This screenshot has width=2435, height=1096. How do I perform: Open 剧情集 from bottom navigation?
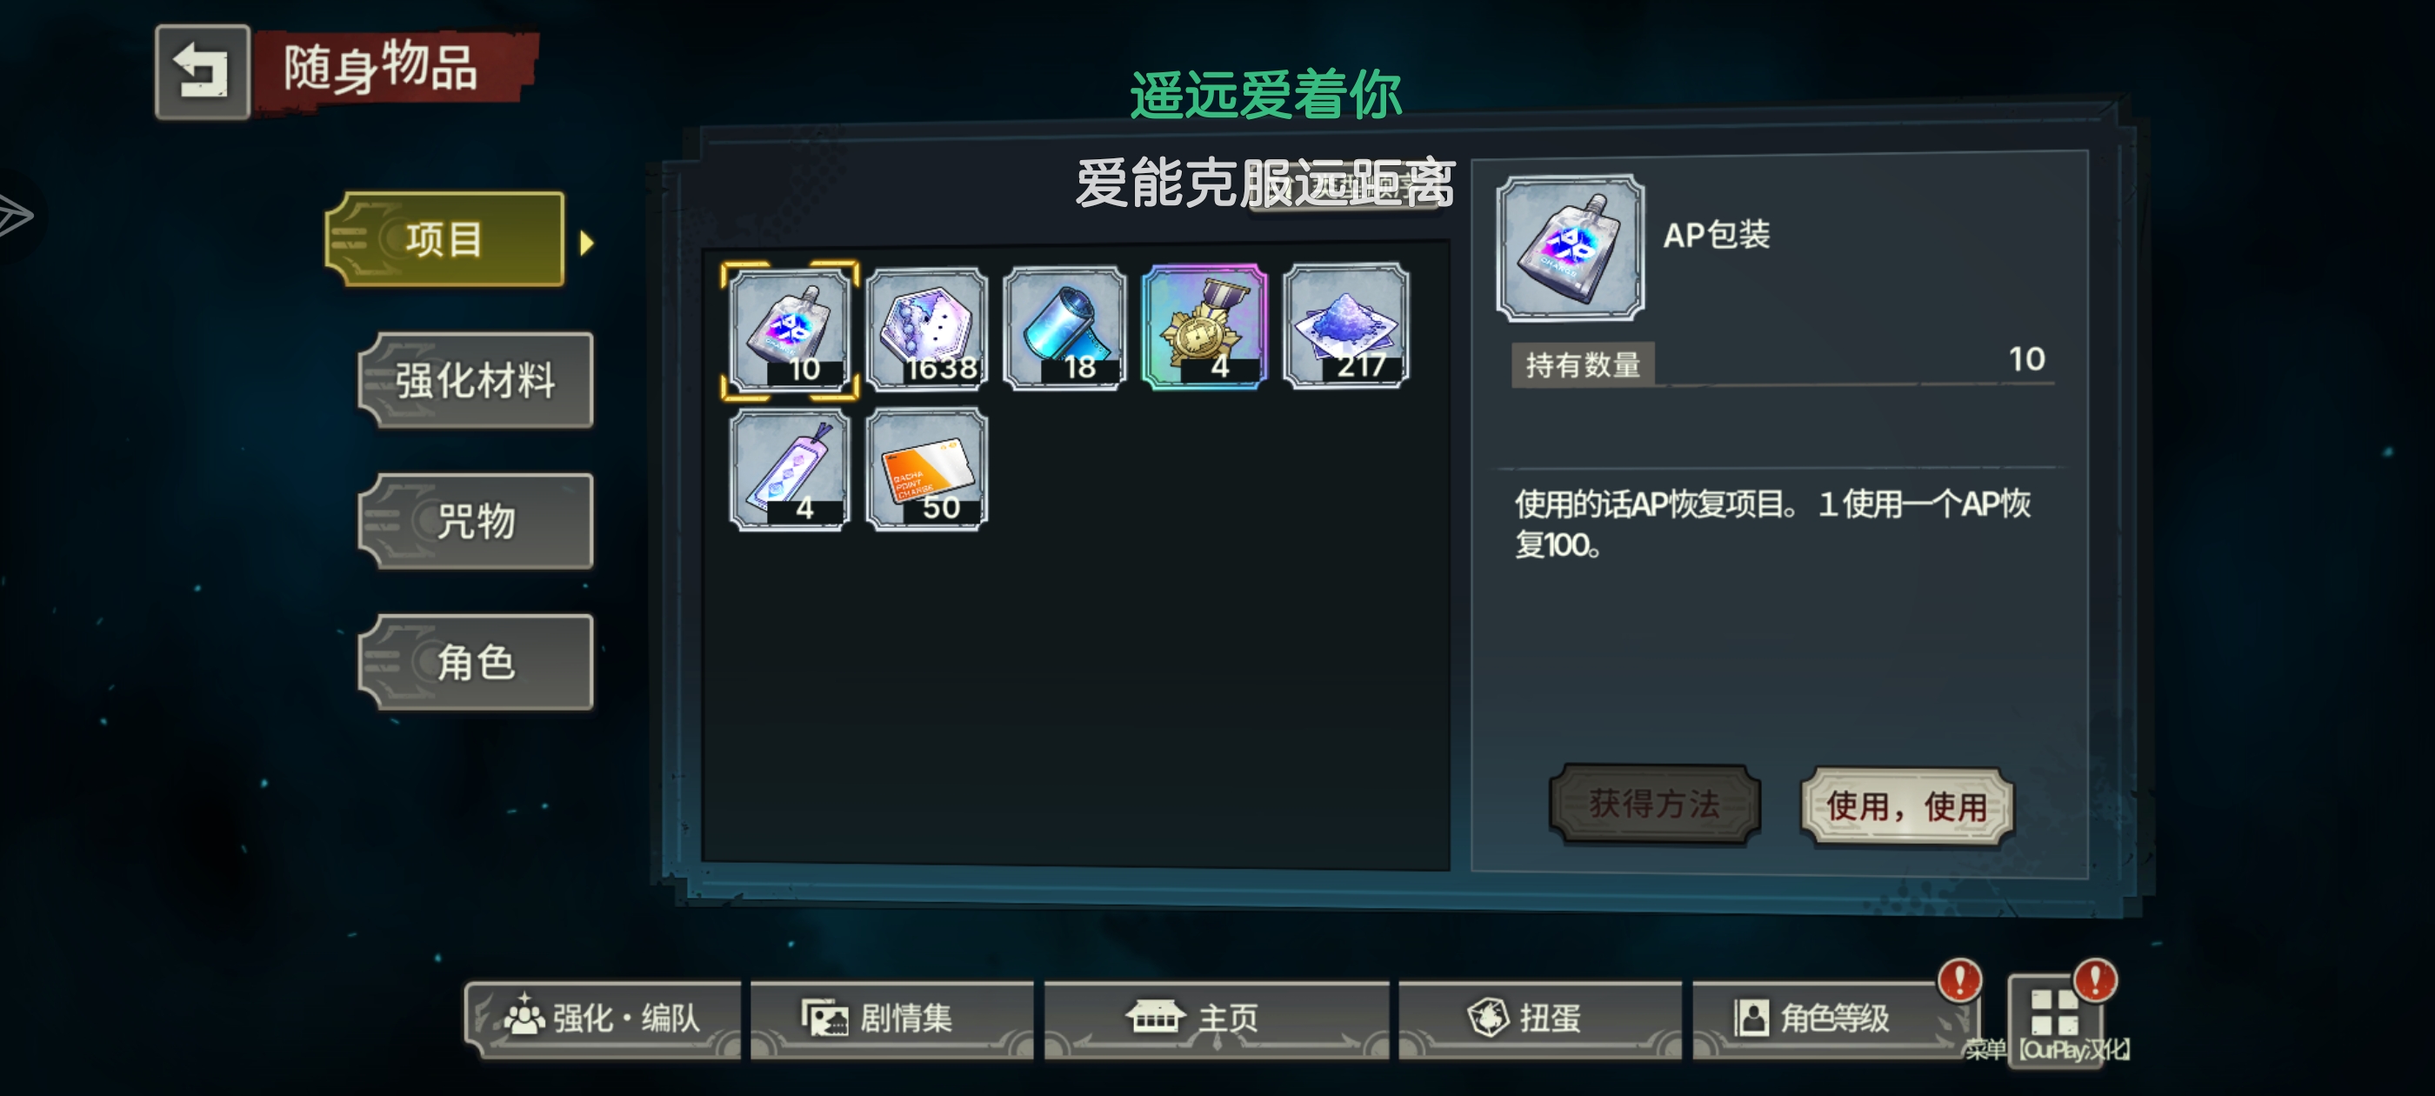pyautogui.click(x=891, y=1019)
